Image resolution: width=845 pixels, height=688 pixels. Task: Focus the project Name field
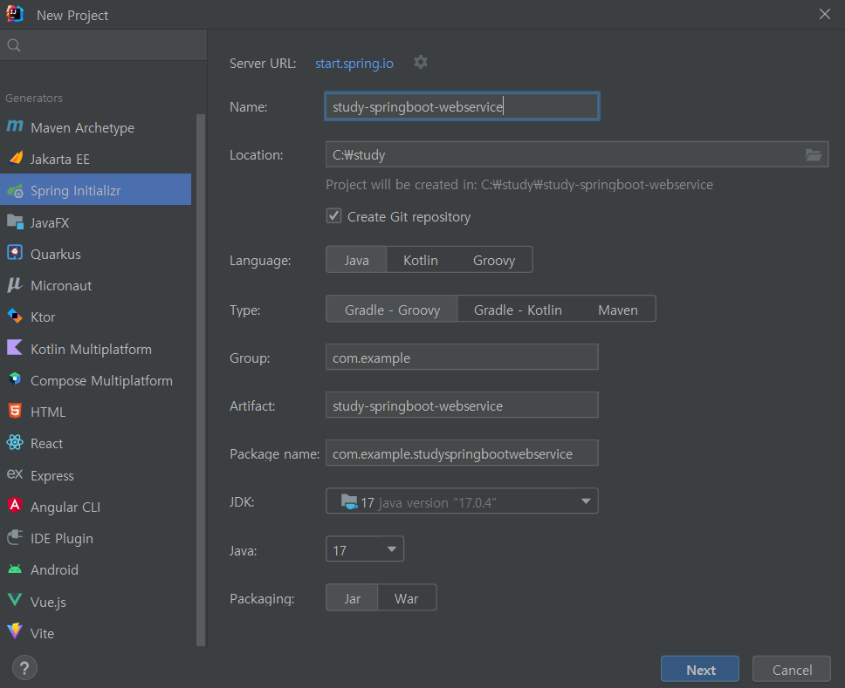click(462, 106)
